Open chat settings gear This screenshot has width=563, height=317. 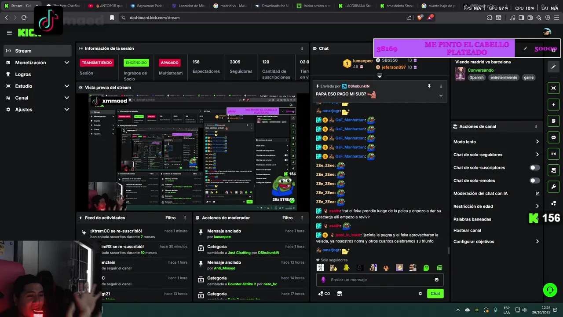[420, 294]
